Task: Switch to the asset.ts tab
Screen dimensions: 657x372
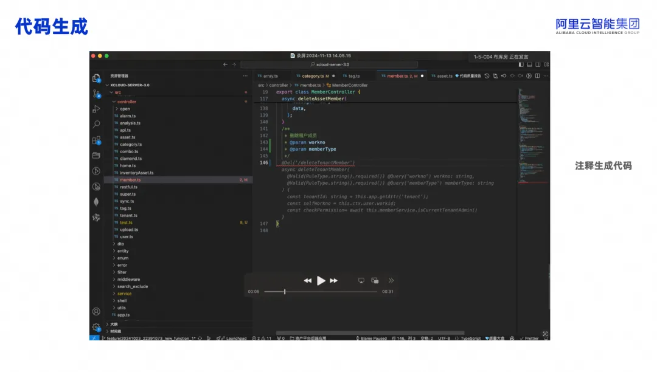Action: (x=442, y=76)
